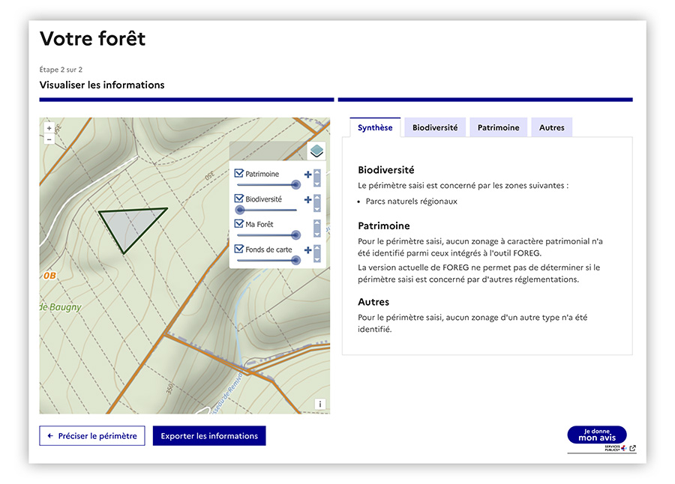
Task: Move the Fonds de carte layer down
Action: coord(317,258)
